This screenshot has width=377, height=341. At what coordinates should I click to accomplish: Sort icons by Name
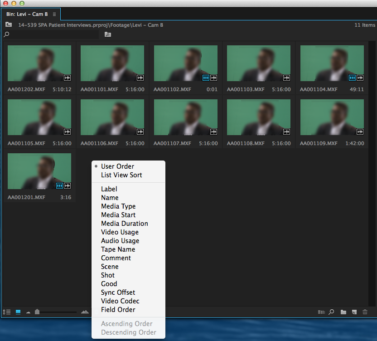coord(128,198)
